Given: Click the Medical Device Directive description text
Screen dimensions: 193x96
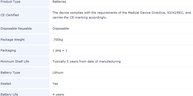Looking at the screenshot, I should (122, 13).
